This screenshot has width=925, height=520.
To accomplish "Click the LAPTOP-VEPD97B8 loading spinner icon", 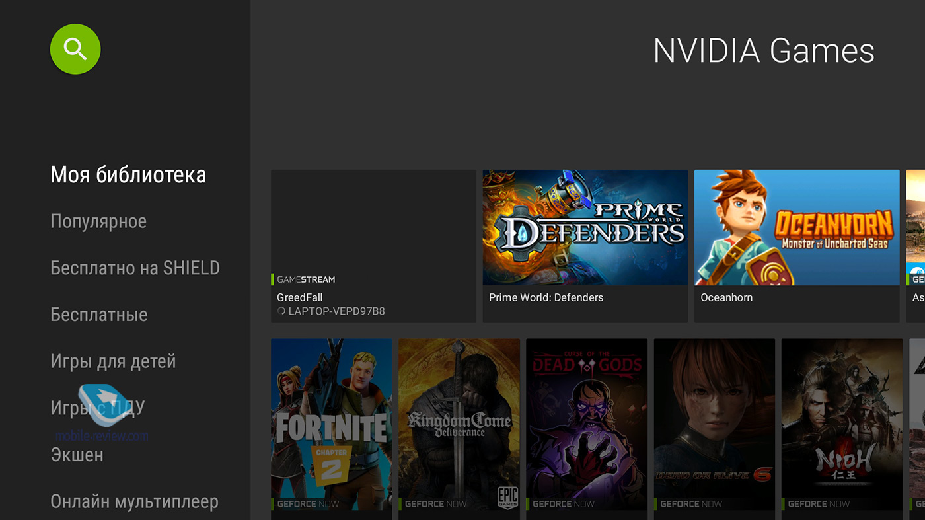I will click(x=281, y=311).
